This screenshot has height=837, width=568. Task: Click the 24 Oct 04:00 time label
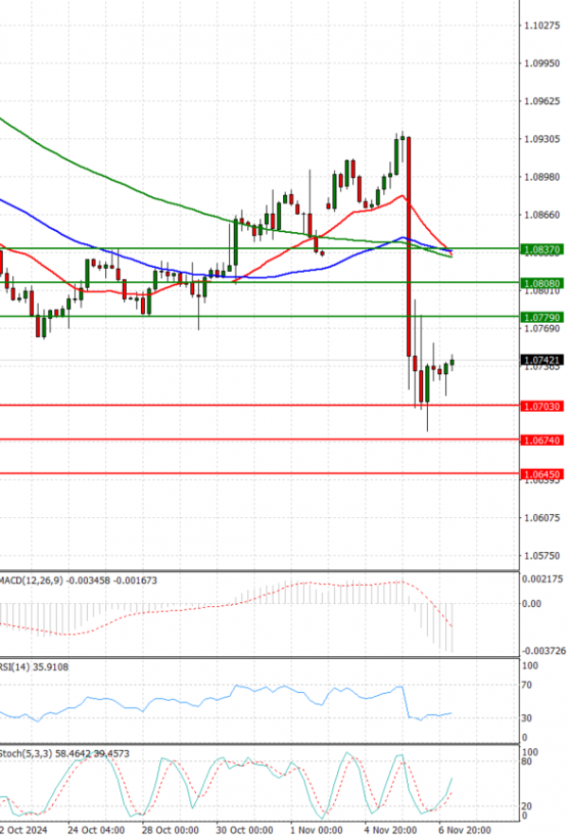click(x=97, y=830)
